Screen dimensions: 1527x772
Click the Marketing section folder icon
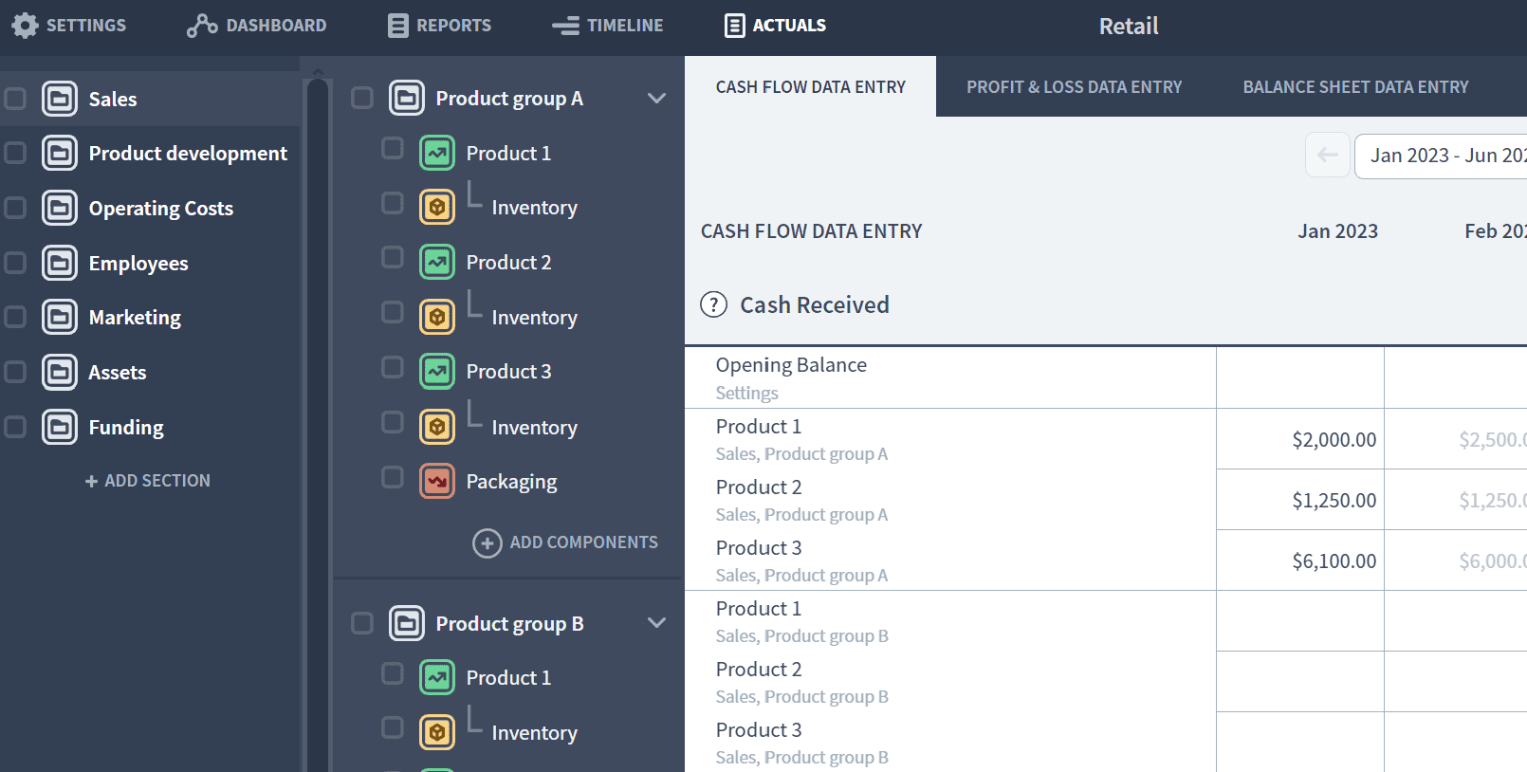pos(60,317)
